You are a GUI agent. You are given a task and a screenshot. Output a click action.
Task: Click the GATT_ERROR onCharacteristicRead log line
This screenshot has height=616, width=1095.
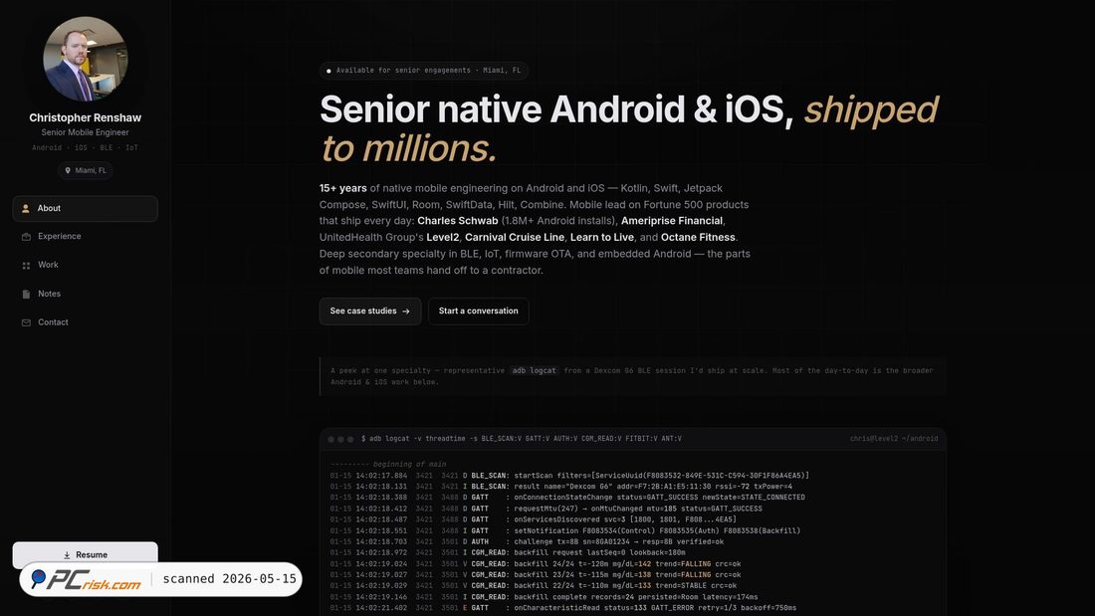(563, 608)
